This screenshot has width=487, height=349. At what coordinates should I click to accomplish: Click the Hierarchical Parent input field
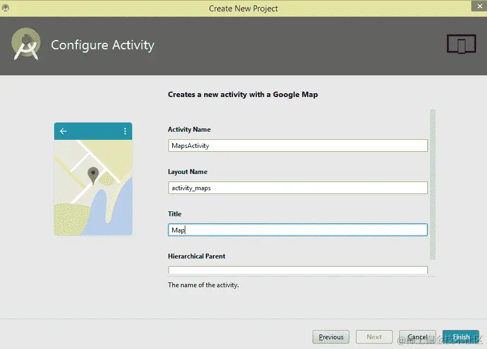298,270
